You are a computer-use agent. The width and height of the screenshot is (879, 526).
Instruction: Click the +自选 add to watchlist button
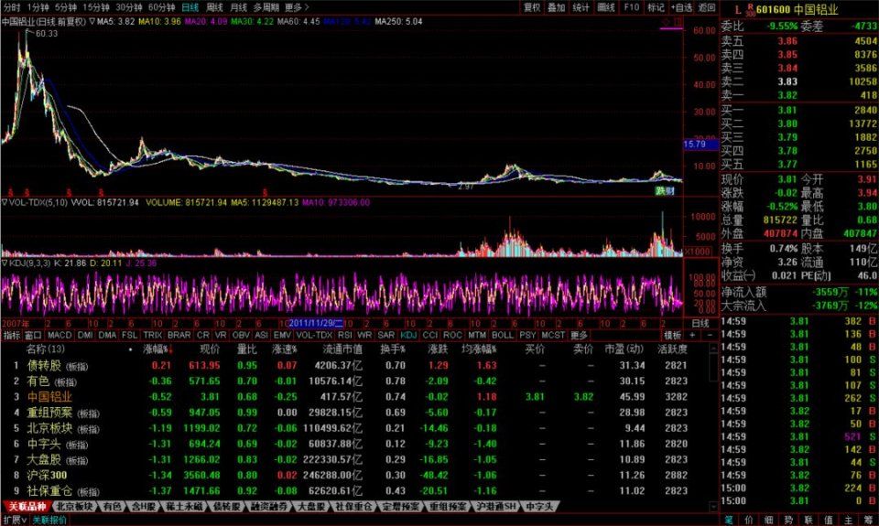681,6
